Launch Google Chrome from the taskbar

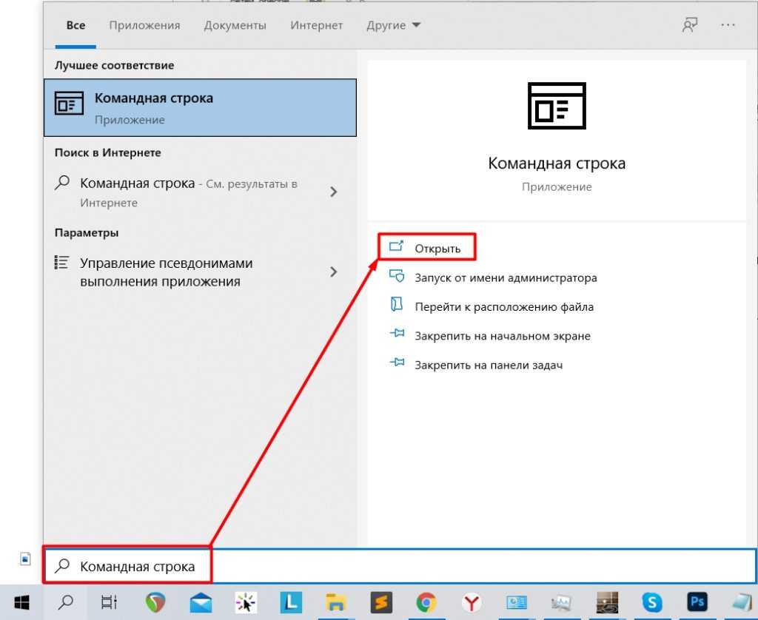tap(426, 602)
